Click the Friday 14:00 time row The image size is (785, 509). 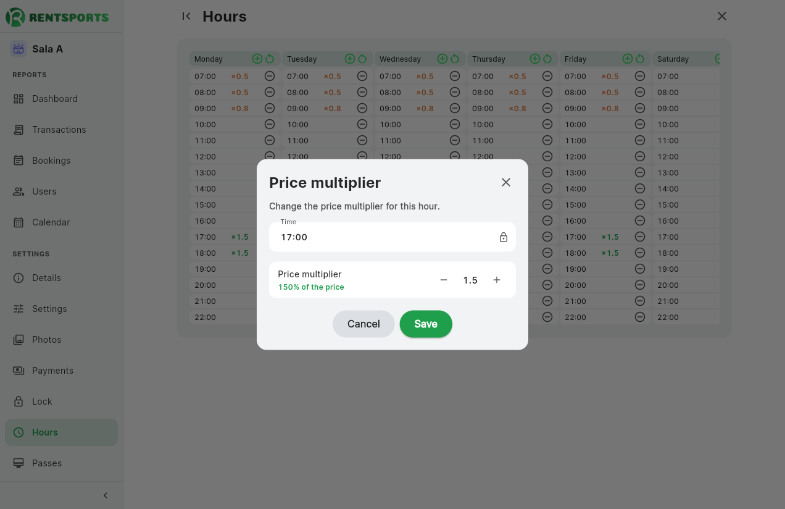tap(605, 188)
